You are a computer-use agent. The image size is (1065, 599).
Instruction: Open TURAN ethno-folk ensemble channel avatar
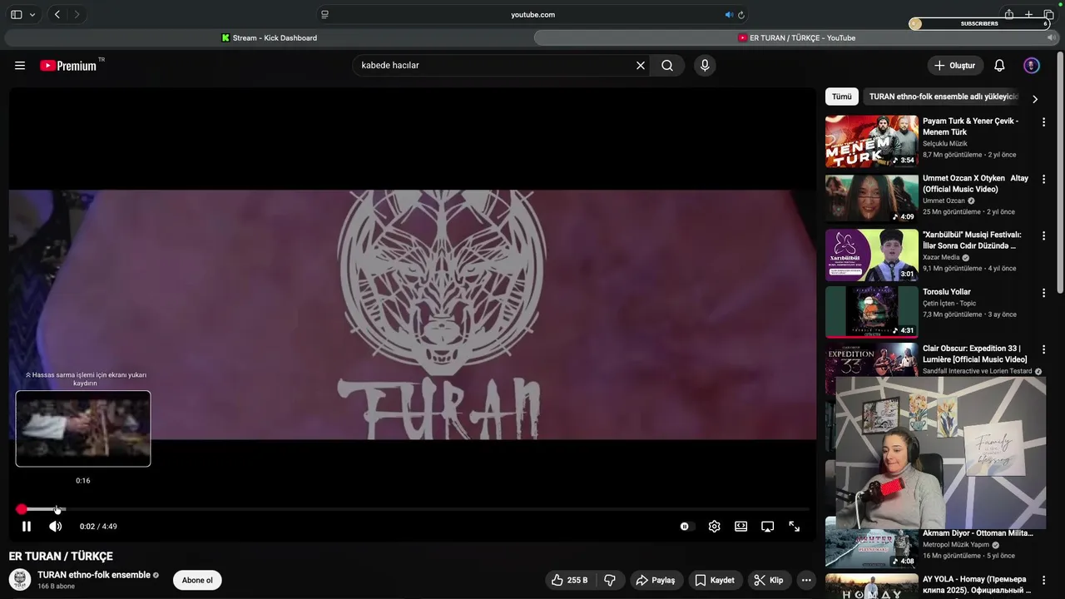(20, 580)
